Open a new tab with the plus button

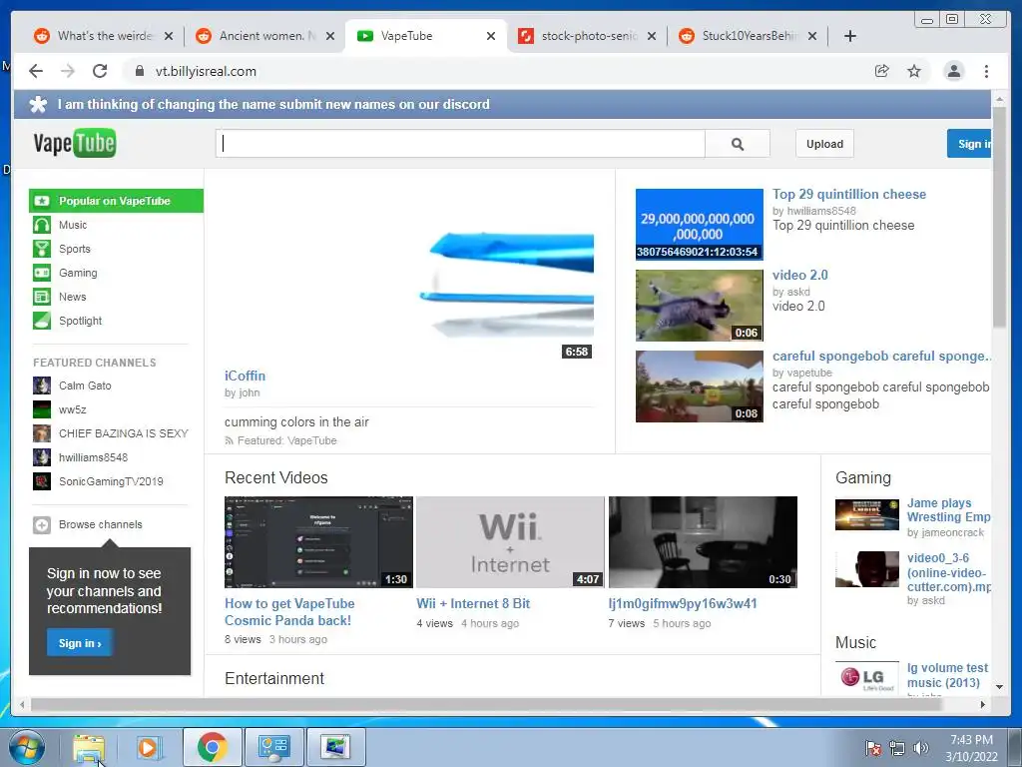coord(850,36)
